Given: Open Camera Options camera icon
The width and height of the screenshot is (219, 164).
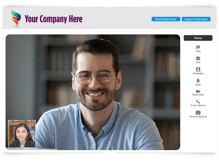Looking at the screenshot, I should tap(198, 113).
